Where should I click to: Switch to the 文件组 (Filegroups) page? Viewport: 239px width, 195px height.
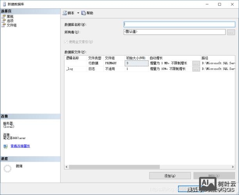click(11, 25)
